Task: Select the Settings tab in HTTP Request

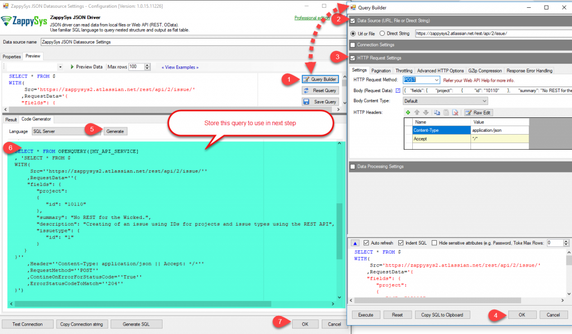Action: pos(359,70)
